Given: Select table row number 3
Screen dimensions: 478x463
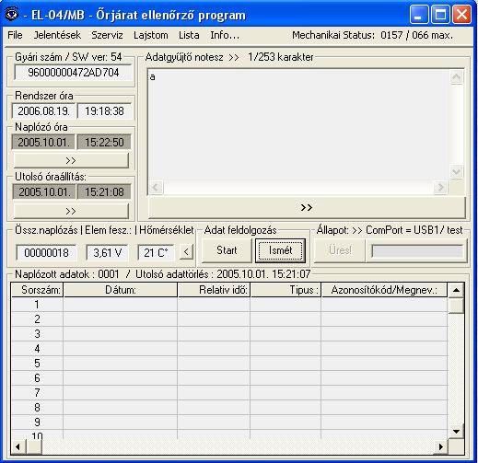Looking at the screenshot, I should (x=229, y=334).
